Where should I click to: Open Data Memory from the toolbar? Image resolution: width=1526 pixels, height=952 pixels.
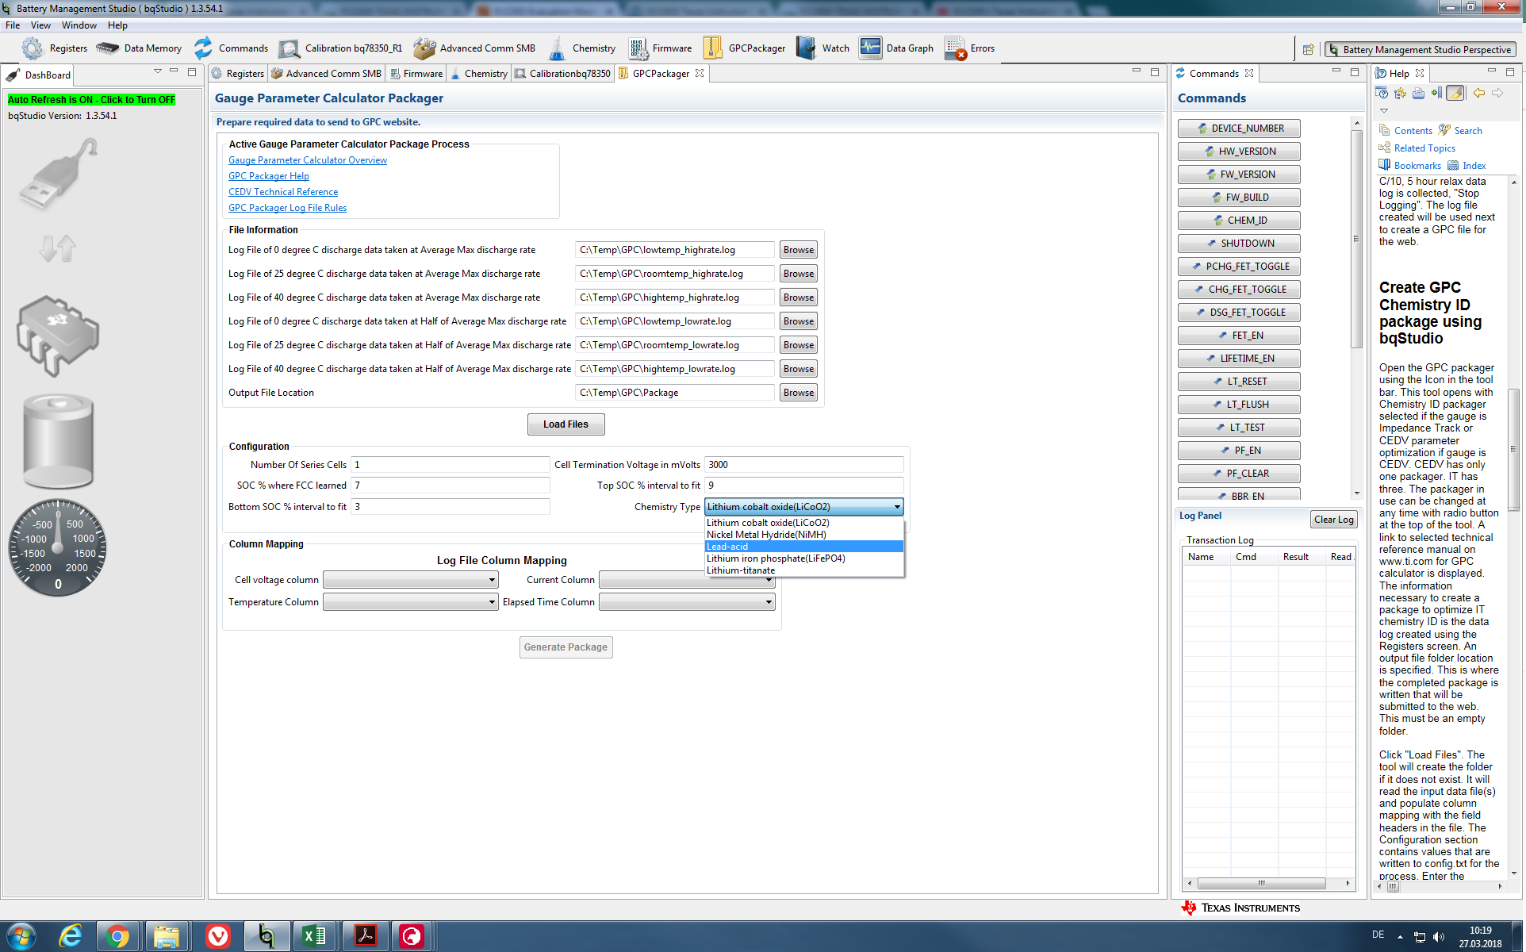139,48
